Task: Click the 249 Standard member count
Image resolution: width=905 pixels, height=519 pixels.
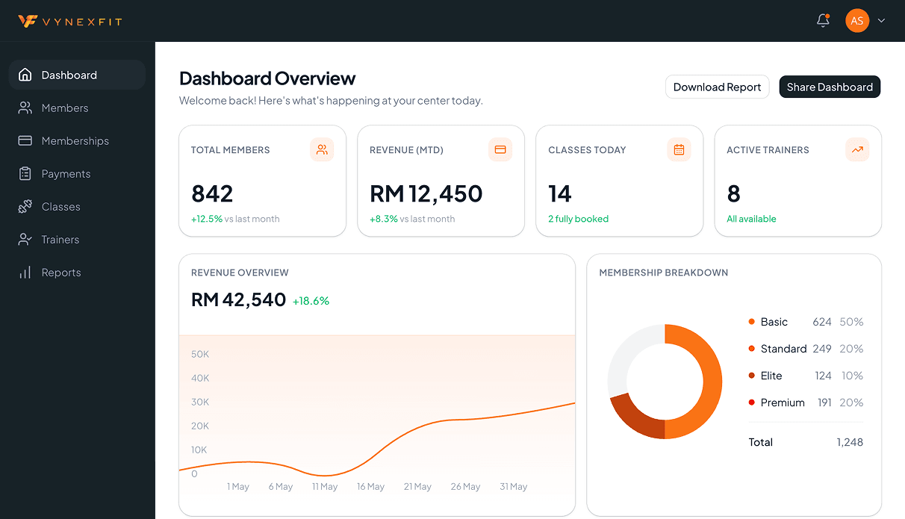Action: tap(822, 349)
